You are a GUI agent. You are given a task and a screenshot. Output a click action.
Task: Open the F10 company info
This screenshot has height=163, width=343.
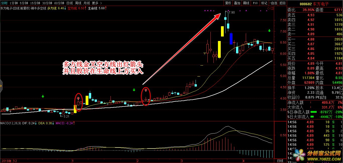tap(255, 3)
